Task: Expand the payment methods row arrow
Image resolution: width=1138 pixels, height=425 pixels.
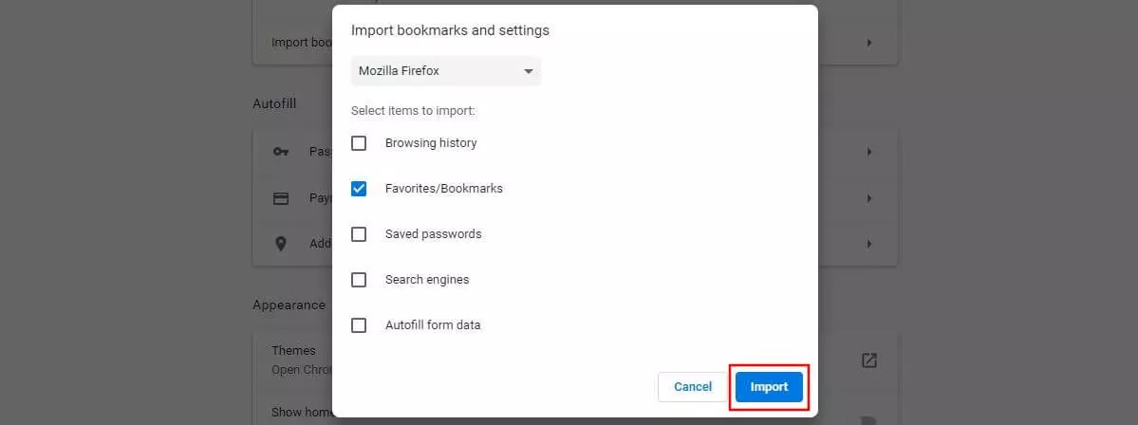Action: point(868,198)
